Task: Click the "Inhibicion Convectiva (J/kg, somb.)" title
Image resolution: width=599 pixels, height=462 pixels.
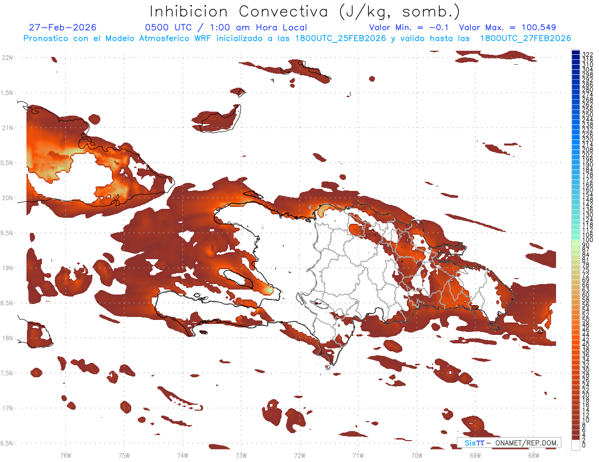Action: [x=305, y=11]
